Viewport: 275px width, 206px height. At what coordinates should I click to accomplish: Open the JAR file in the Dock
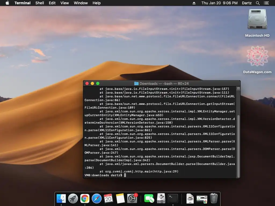190,198
